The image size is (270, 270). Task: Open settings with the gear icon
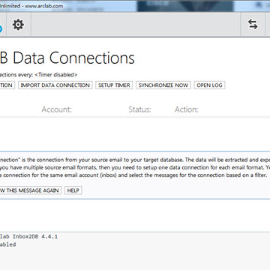point(19,25)
